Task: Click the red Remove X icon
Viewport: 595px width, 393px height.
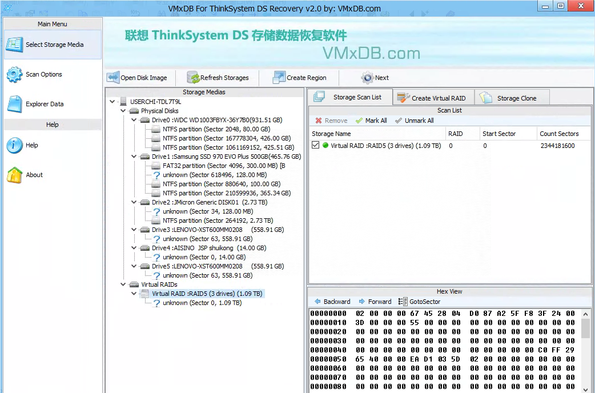Action: coord(319,121)
